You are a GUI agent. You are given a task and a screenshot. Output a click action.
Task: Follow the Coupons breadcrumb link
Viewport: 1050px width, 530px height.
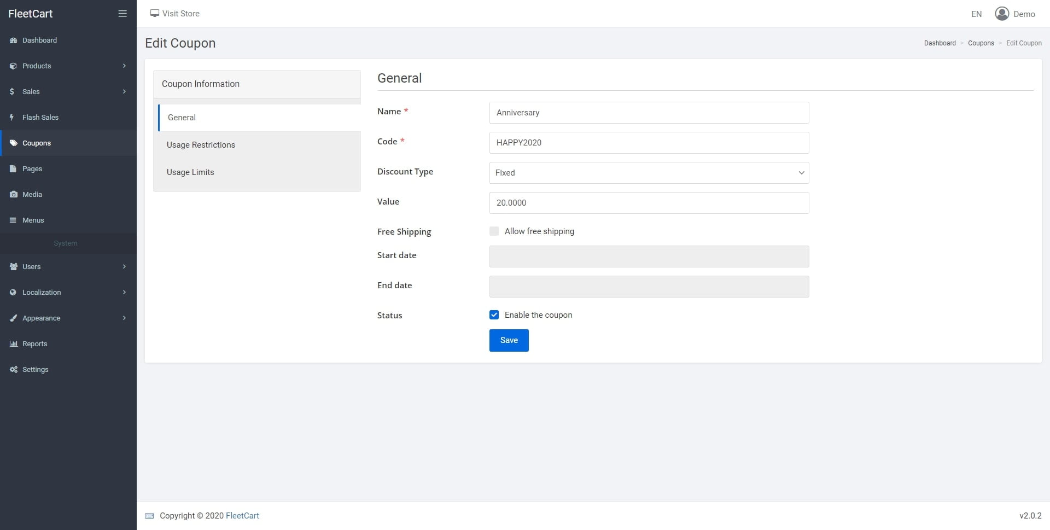[981, 43]
